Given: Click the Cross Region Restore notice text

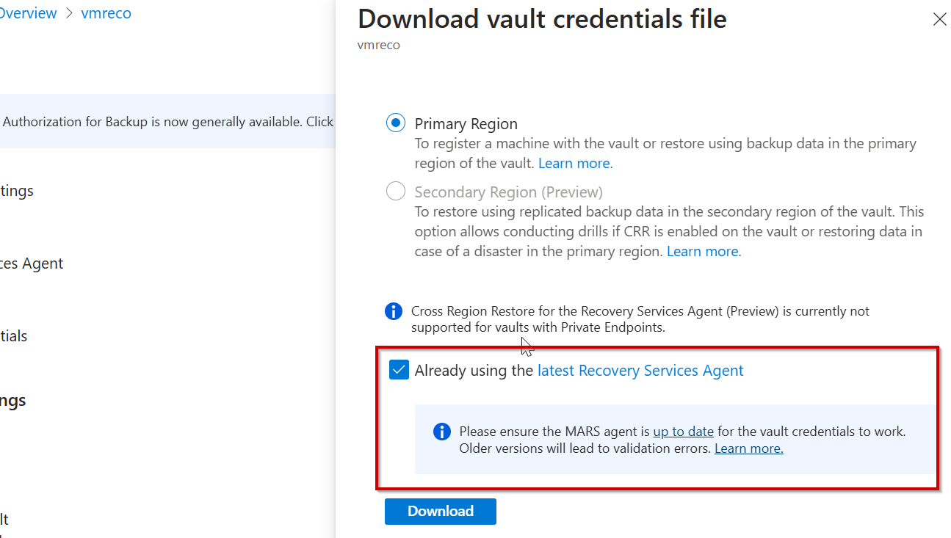Looking at the screenshot, I should point(639,319).
